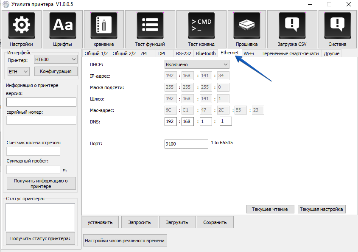Click the first DNS octet field

pos(171,122)
